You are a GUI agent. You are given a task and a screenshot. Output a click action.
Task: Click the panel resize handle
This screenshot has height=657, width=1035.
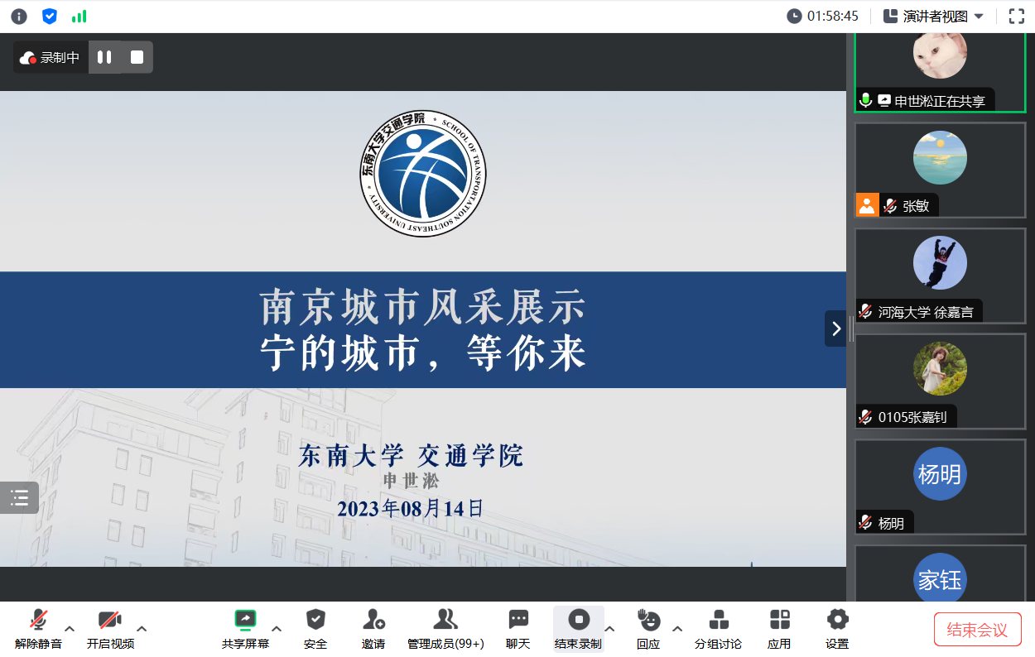coord(850,328)
